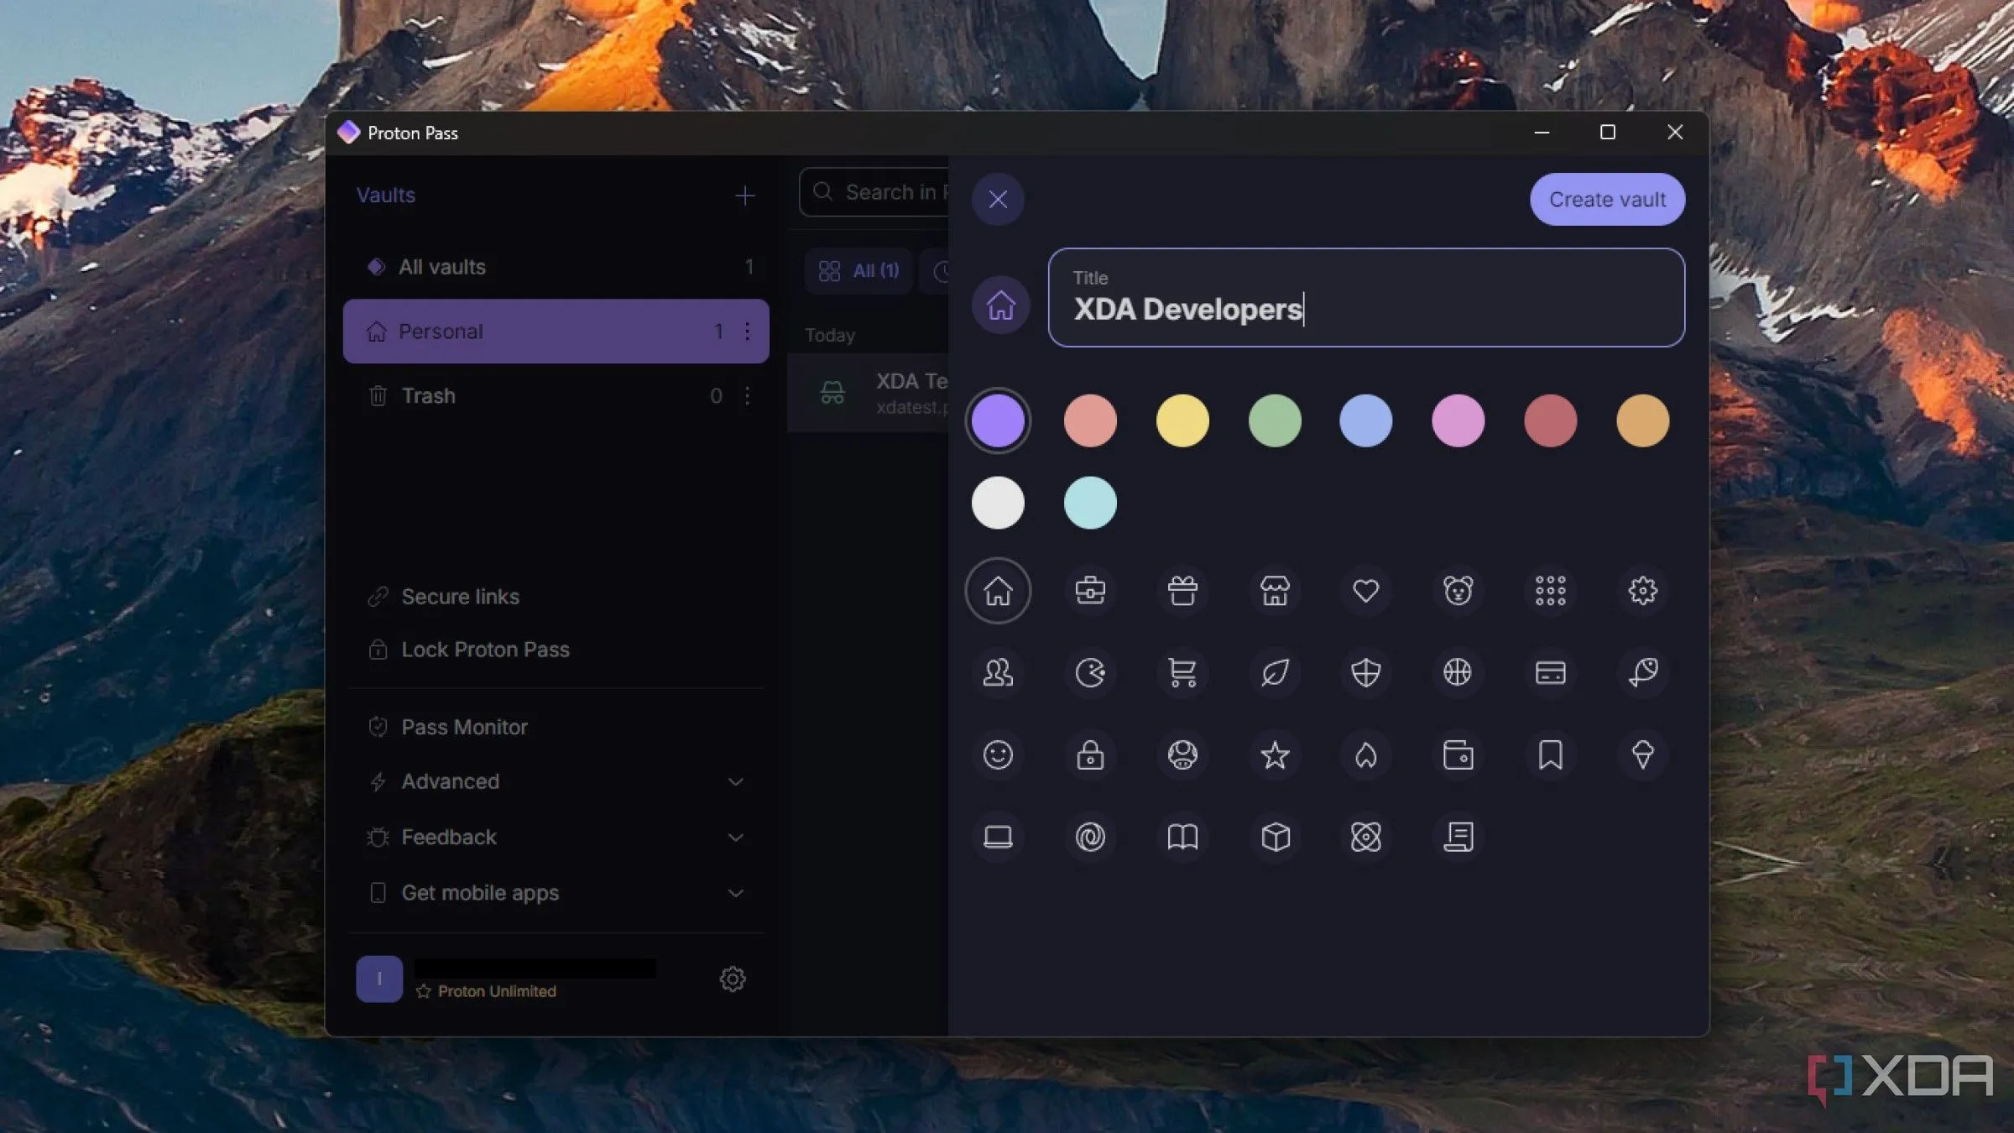
Task: Open settings gear next to account
Action: [732, 979]
